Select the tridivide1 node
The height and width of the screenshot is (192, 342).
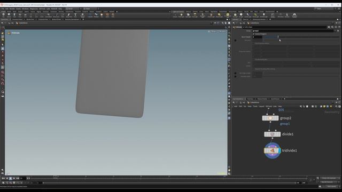coord(272,150)
